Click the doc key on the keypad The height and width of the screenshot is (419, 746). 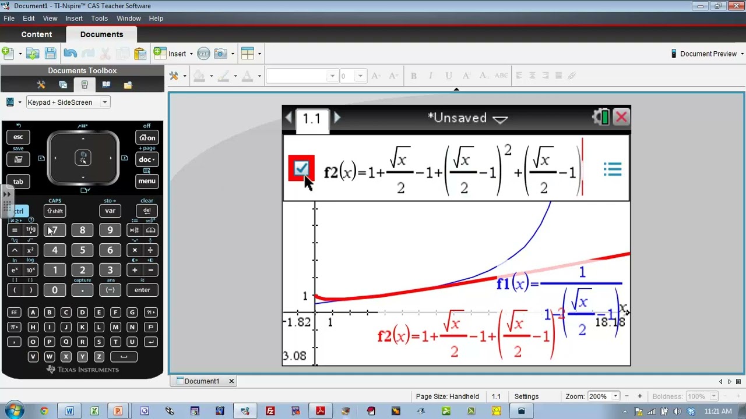(146, 159)
